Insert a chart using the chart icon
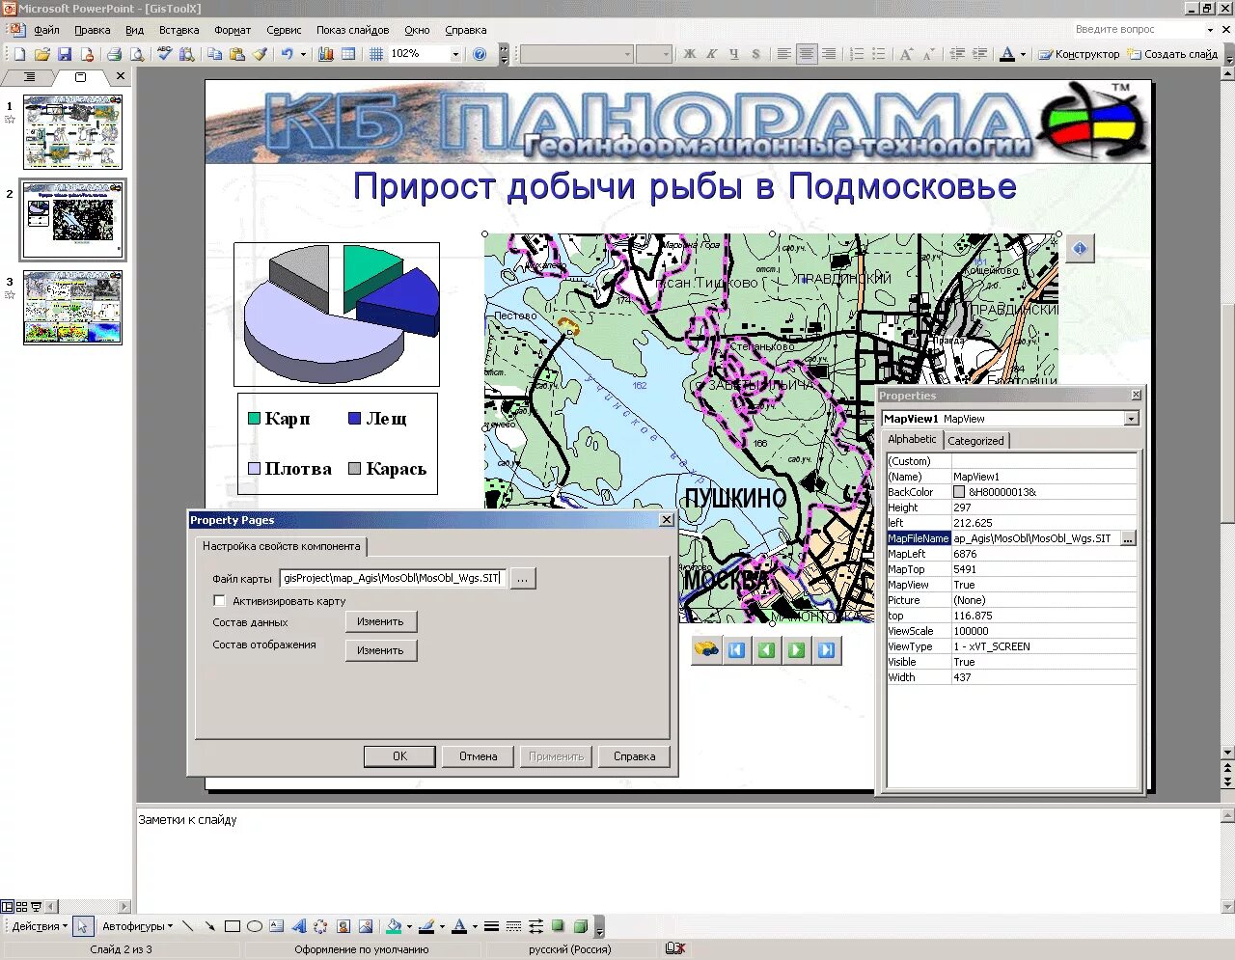Image resolution: width=1235 pixels, height=960 pixels. [x=326, y=55]
